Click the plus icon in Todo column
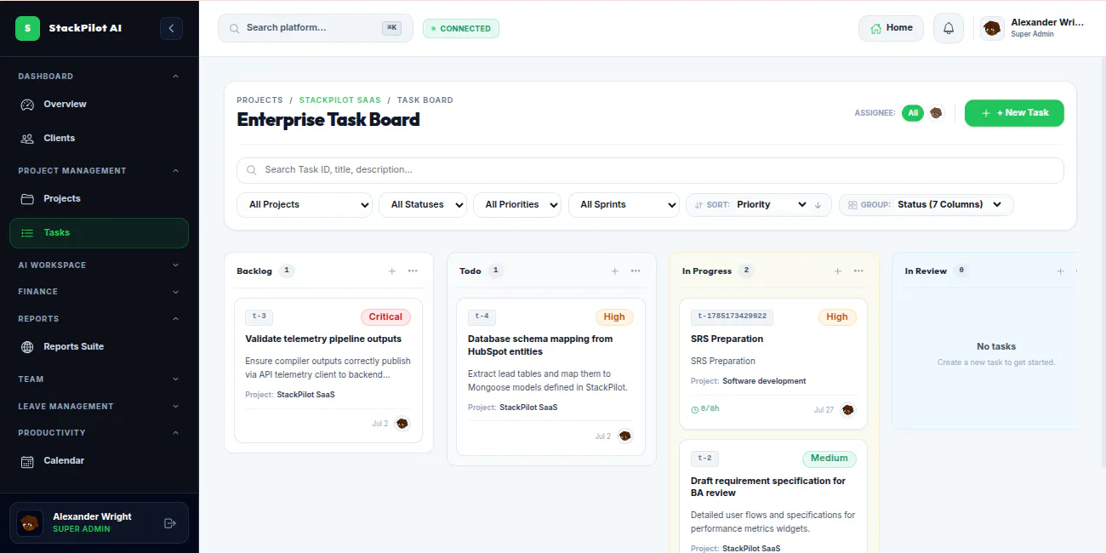Screen dimensions: 1106x553 615,271
